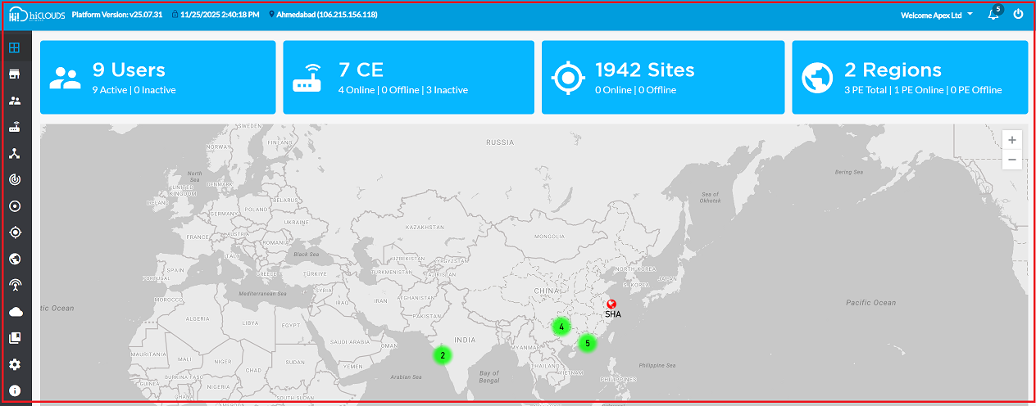Click the KAZAKHSTAN label on the map

pyautogui.click(x=424, y=227)
